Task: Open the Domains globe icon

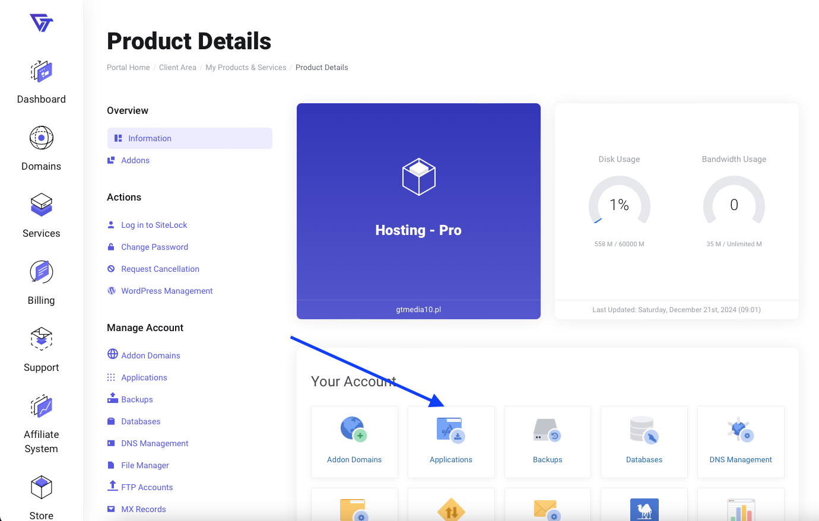Action: tap(42, 138)
